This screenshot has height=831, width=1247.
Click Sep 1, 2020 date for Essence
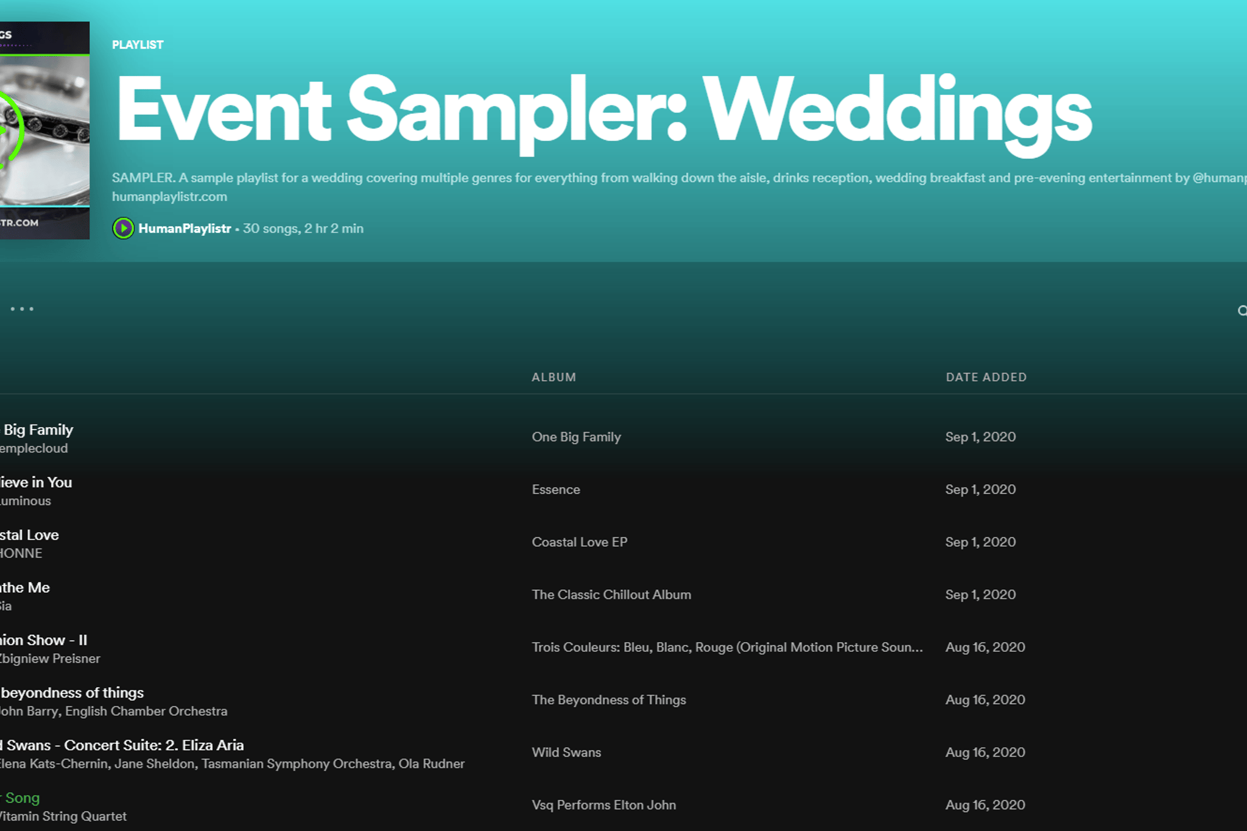[980, 489]
